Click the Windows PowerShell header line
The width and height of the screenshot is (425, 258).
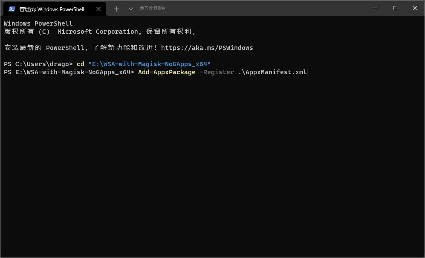[38, 23]
